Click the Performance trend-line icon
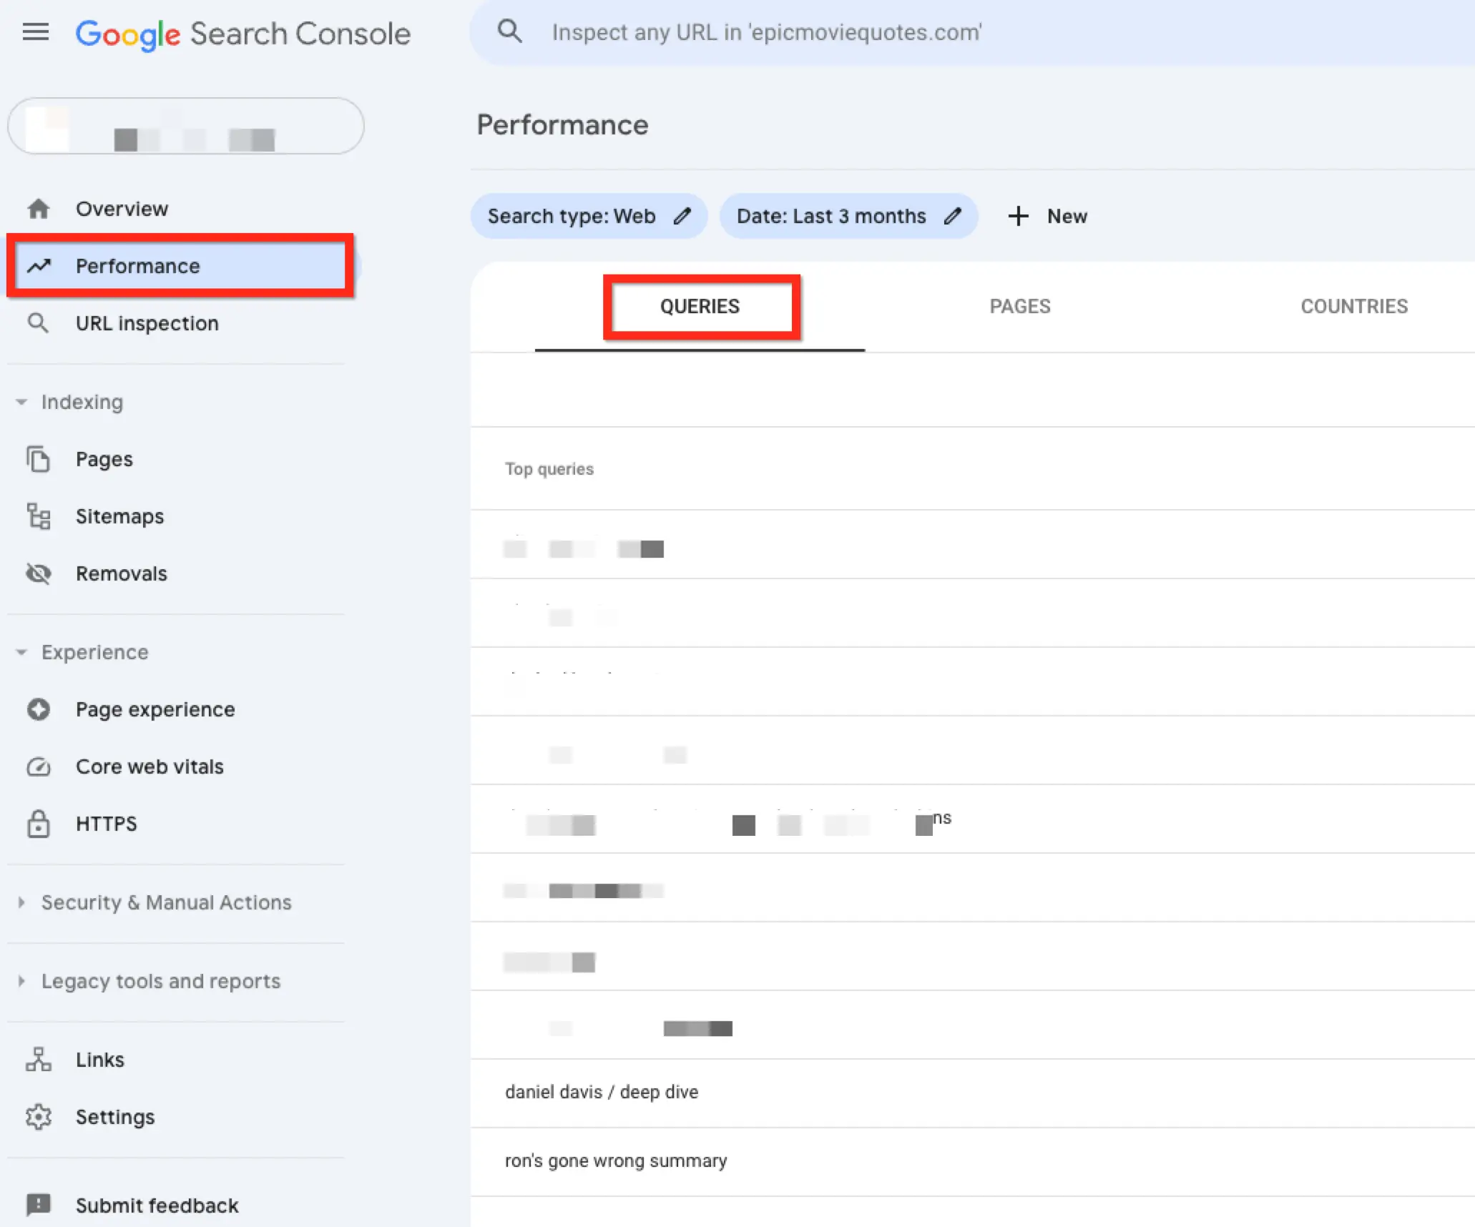Viewport: 1475px width, 1227px height. 39,266
